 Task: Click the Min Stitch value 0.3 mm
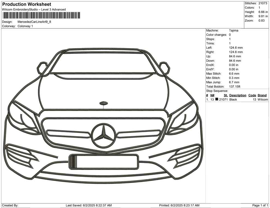click(x=234, y=78)
